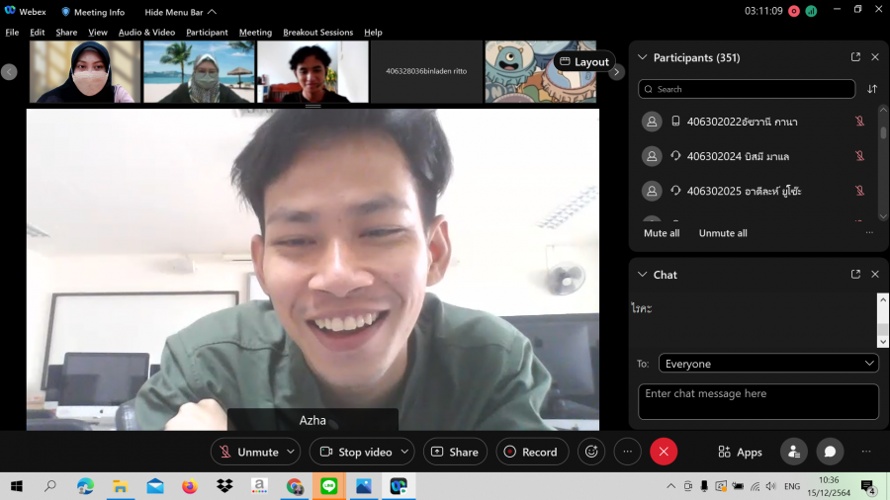
Task: Collapse the Chat panel chevron
Action: click(x=643, y=275)
